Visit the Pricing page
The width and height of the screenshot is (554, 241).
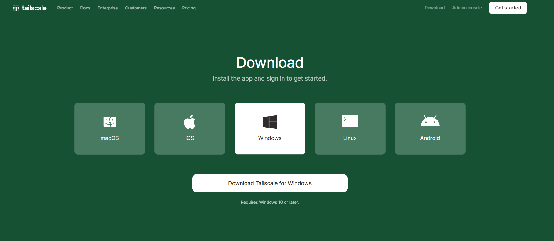click(189, 8)
